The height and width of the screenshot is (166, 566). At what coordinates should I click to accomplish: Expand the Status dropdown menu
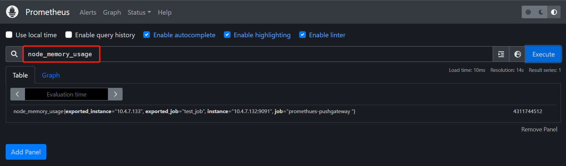pos(139,12)
